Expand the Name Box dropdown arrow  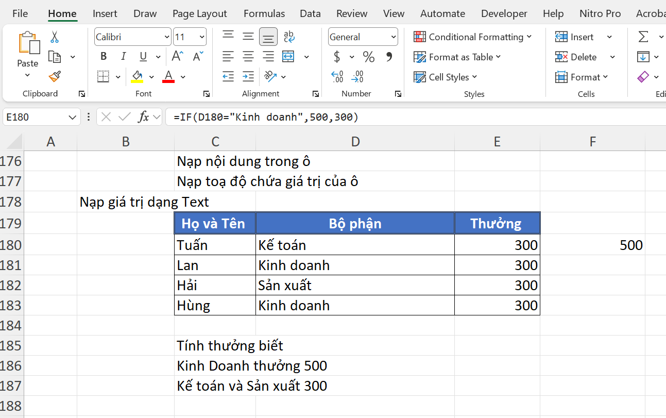pos(72,118)
